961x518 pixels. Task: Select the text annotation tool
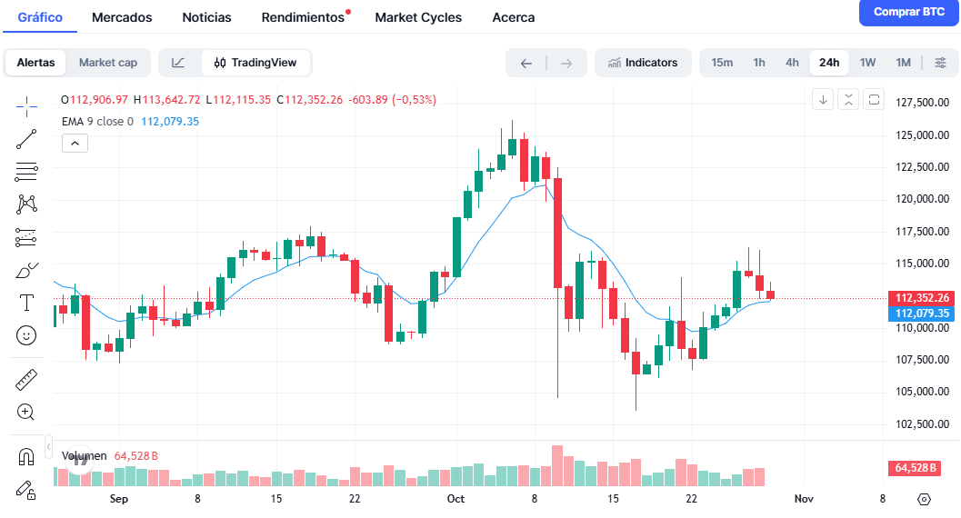coord(26,302)
